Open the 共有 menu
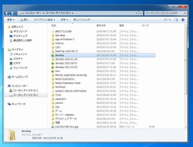This screenshot has width=193, height=147. point(64,20)
